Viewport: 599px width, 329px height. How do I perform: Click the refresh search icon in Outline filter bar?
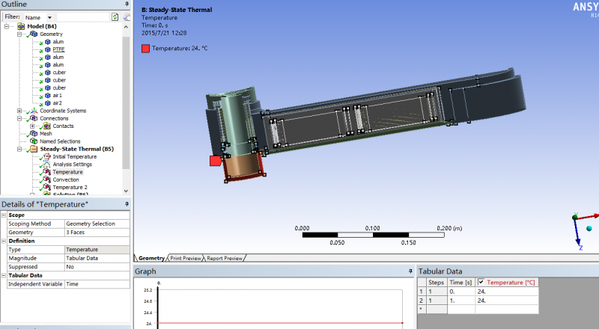point(115,17)
